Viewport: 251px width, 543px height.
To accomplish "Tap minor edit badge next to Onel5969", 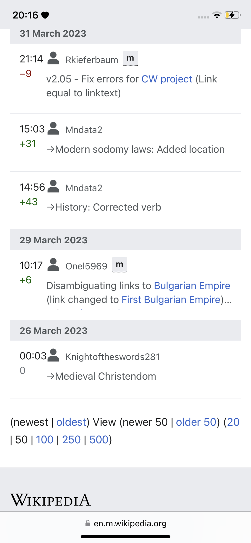I will [x=119, y=265].
